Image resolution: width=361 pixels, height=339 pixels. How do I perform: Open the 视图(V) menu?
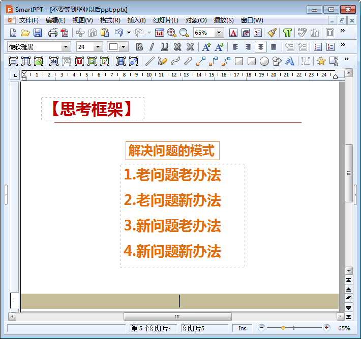[x=82, y=20]
